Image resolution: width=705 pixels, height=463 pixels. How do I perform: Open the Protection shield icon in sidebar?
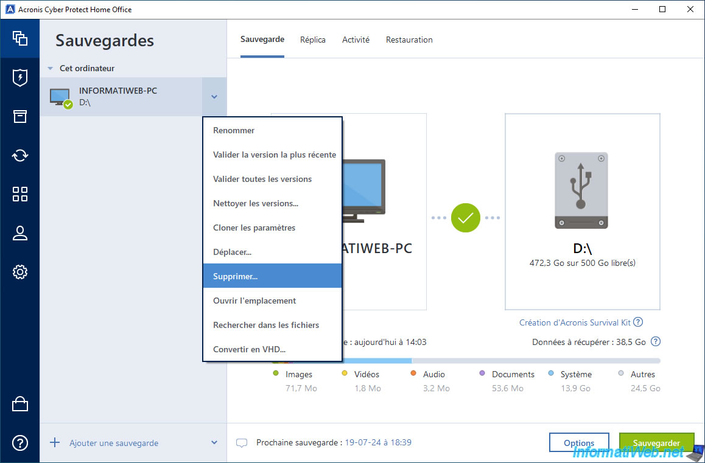tap(19, 78)
